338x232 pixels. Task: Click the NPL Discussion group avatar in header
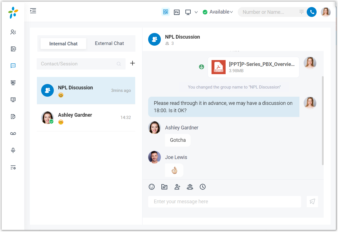[x=154, y=39]
